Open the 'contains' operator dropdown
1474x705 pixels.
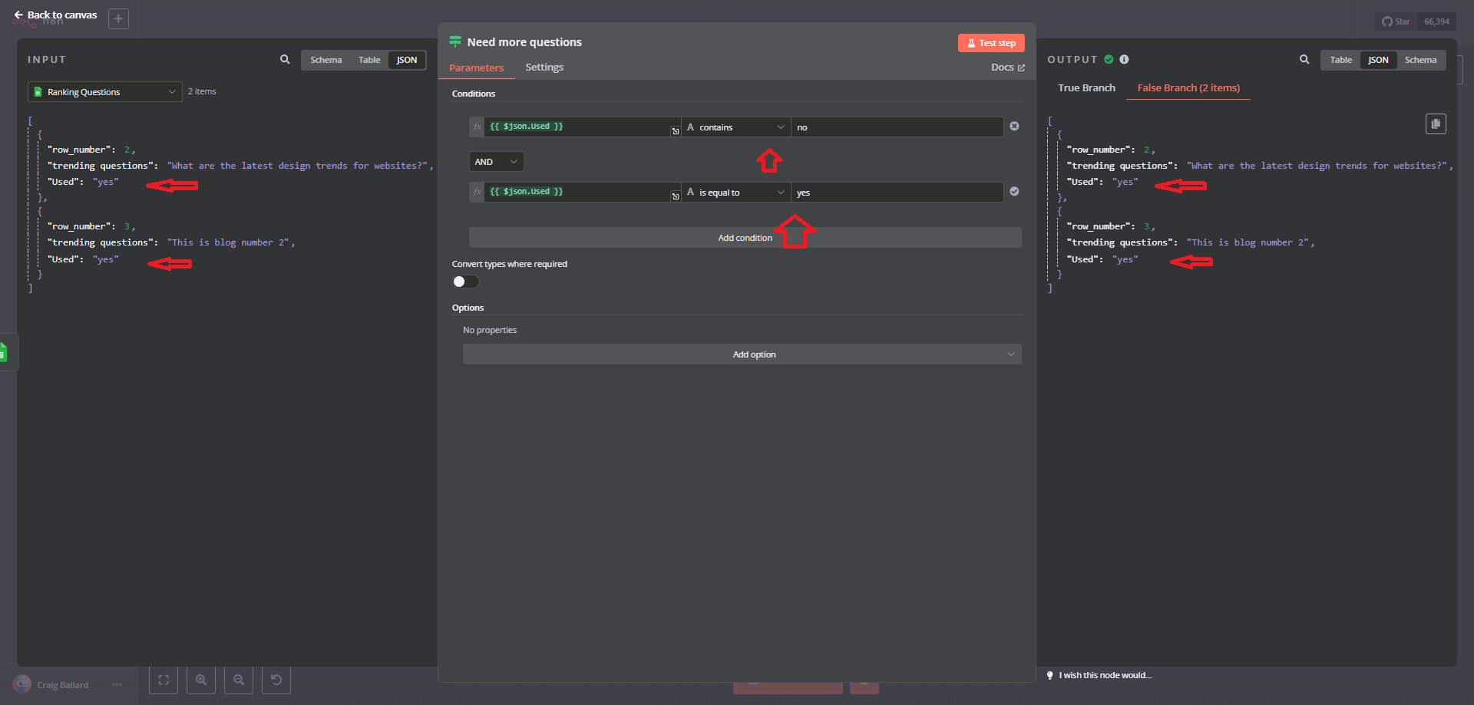pos(735,127)
